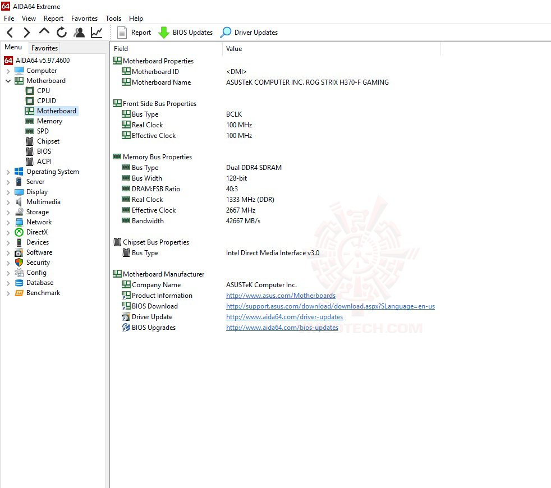Image resolution: width=551 pixels, height=488 pixels.
Task: Go up one level with Up arrow
Action: pyautogui.click(x=44, y=31)
